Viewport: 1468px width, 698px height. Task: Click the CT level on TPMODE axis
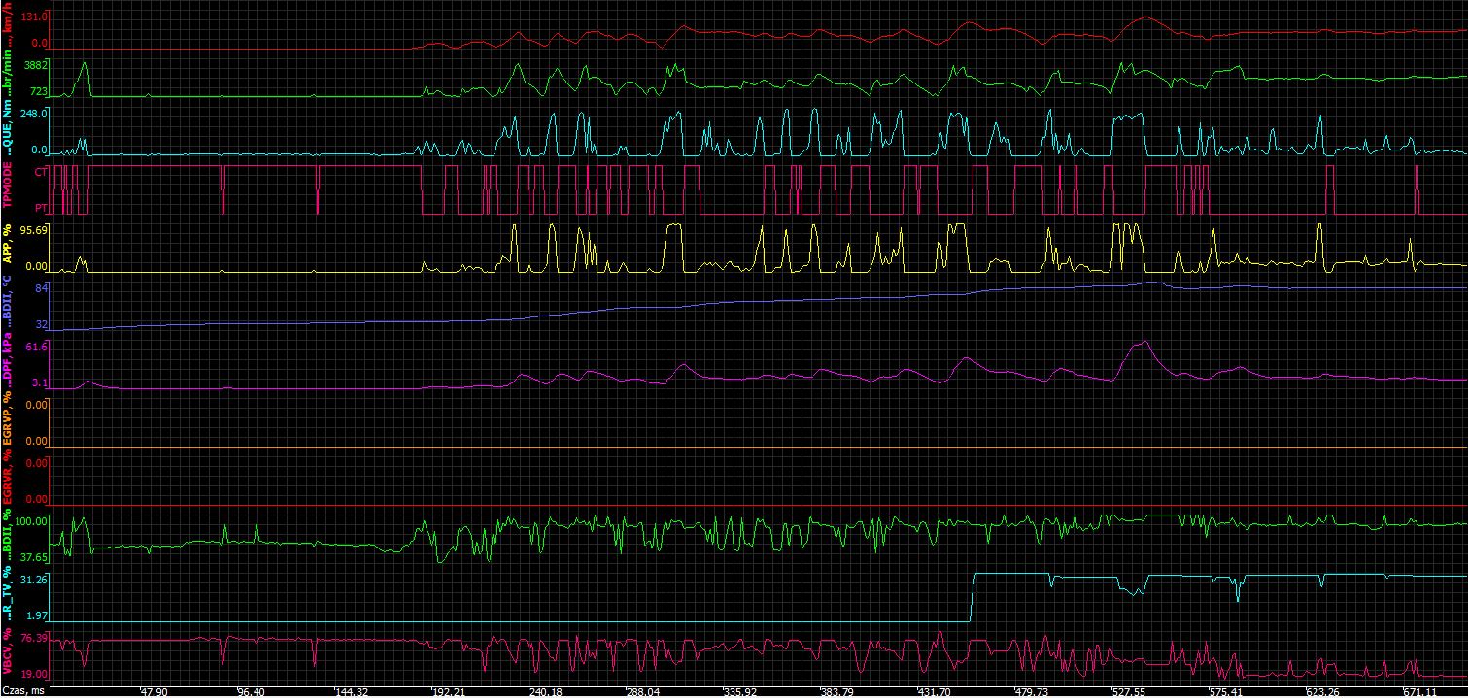(40, 171)
